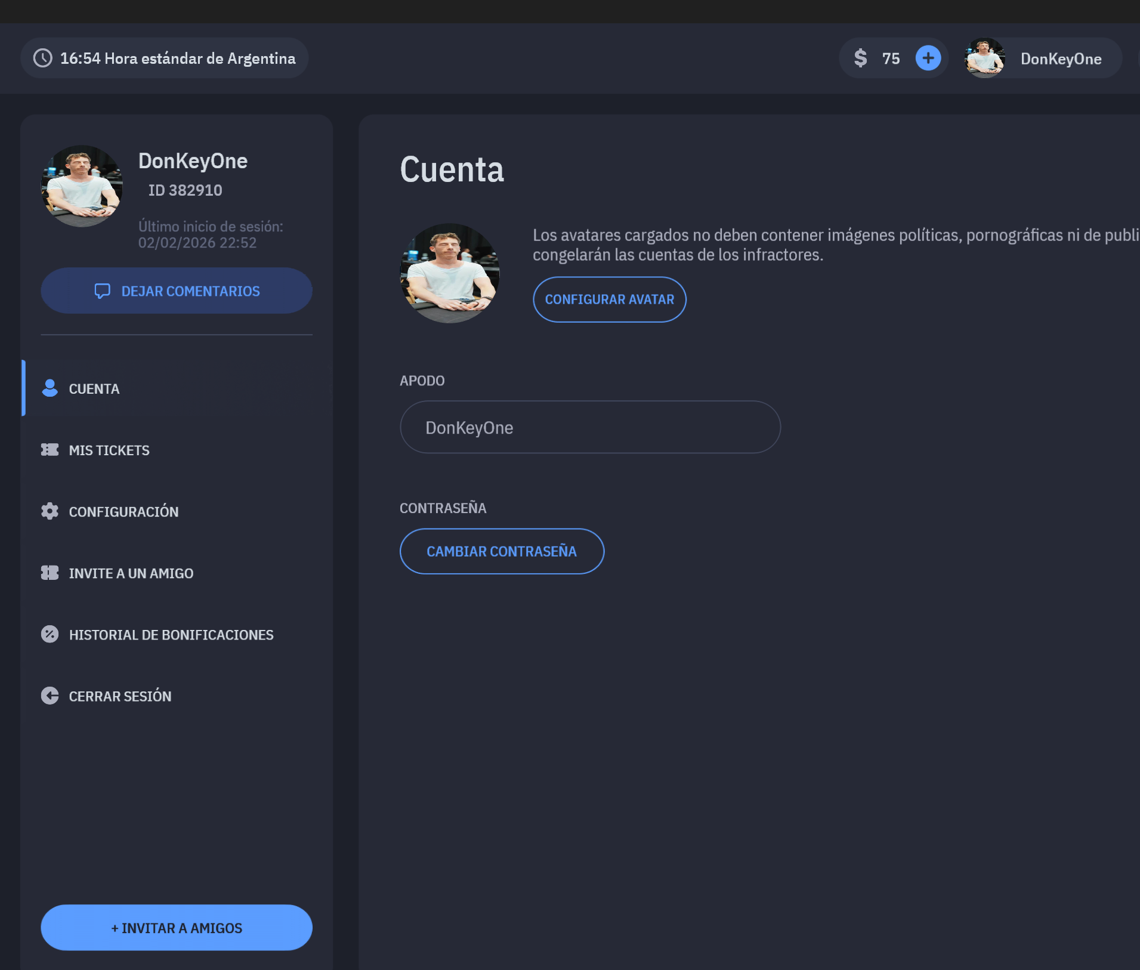The image size is (1140, 970).
Task: Select the APODO nickname input field
Action: tap(590, 427)
